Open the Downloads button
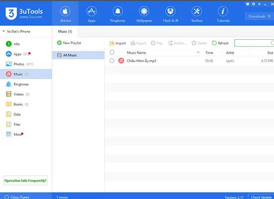274x199 pixels. [x=260, y=16]
